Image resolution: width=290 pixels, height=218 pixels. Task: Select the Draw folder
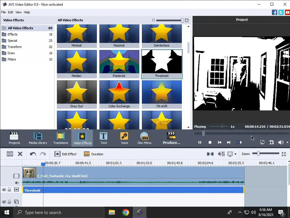pyautogui.click(x=27, y=53)
